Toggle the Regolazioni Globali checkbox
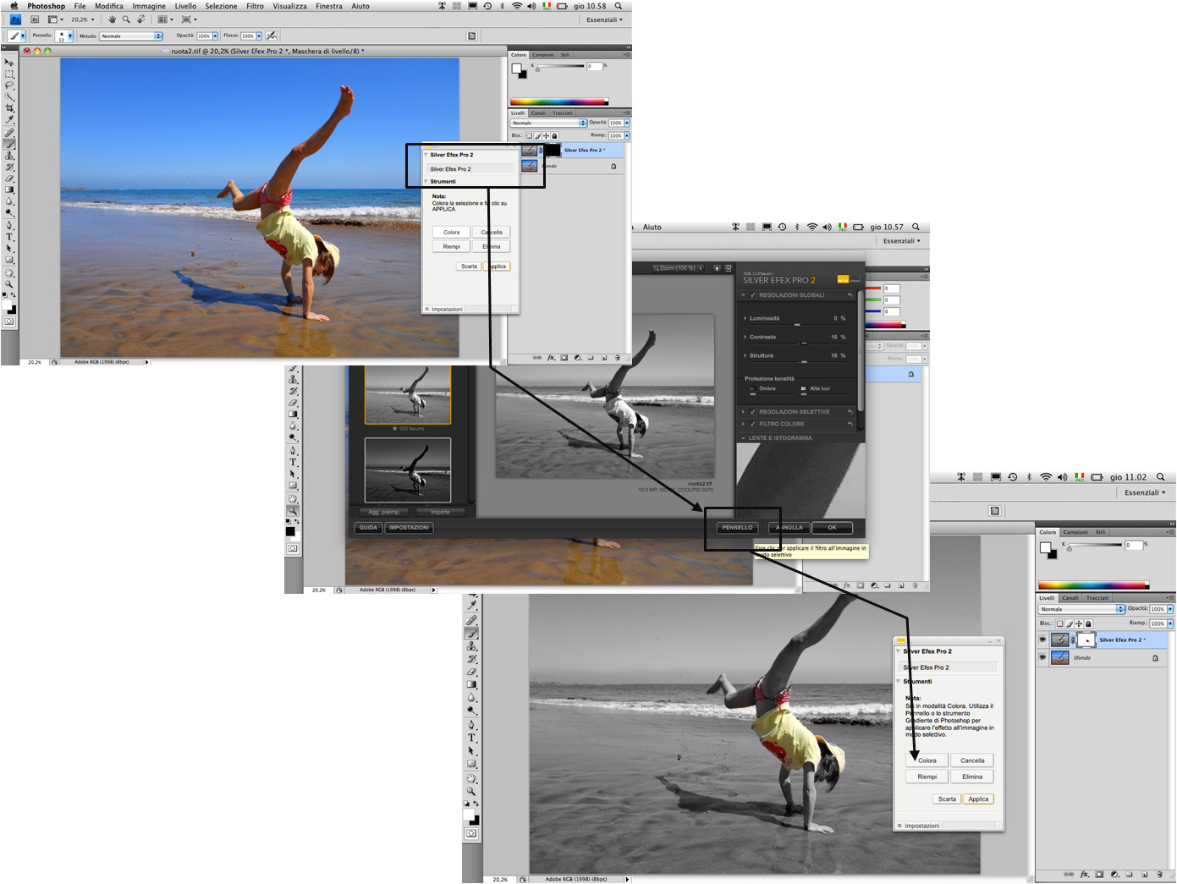The image size is (1177, 884). point(752,295)
